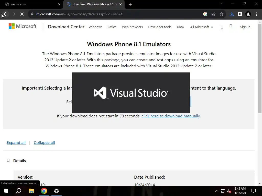Click the network tray icon
Screen dimensions: 262x196
click(x=223, y=191)
